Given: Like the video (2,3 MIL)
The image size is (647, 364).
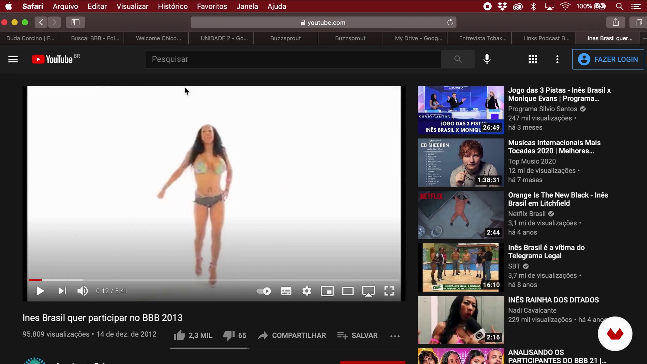Looking at the screenshot, I should click(x=193, y=335).
